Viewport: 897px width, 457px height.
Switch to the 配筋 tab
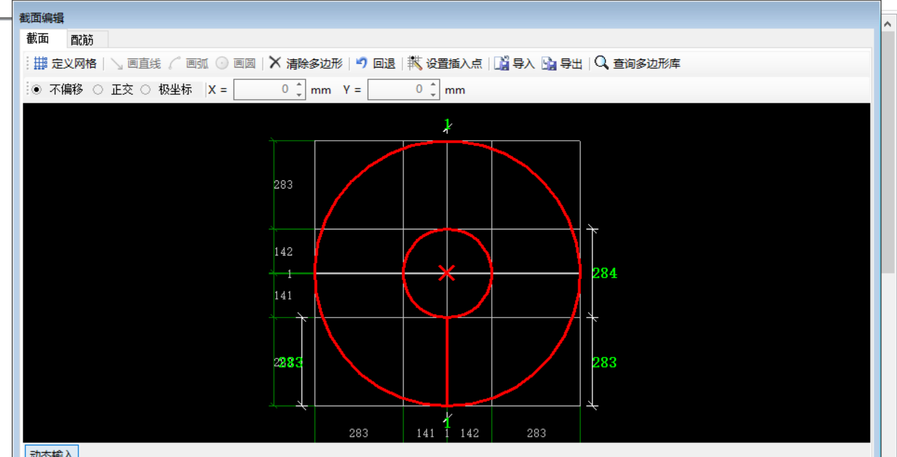click(82, 40)
